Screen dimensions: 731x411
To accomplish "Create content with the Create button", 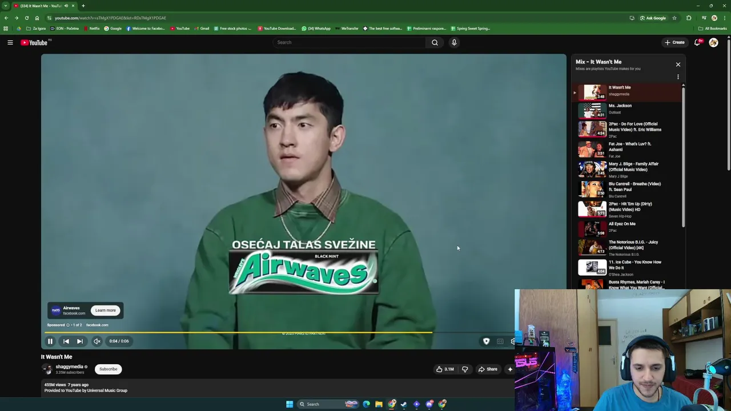I will [x=674, y=42].
